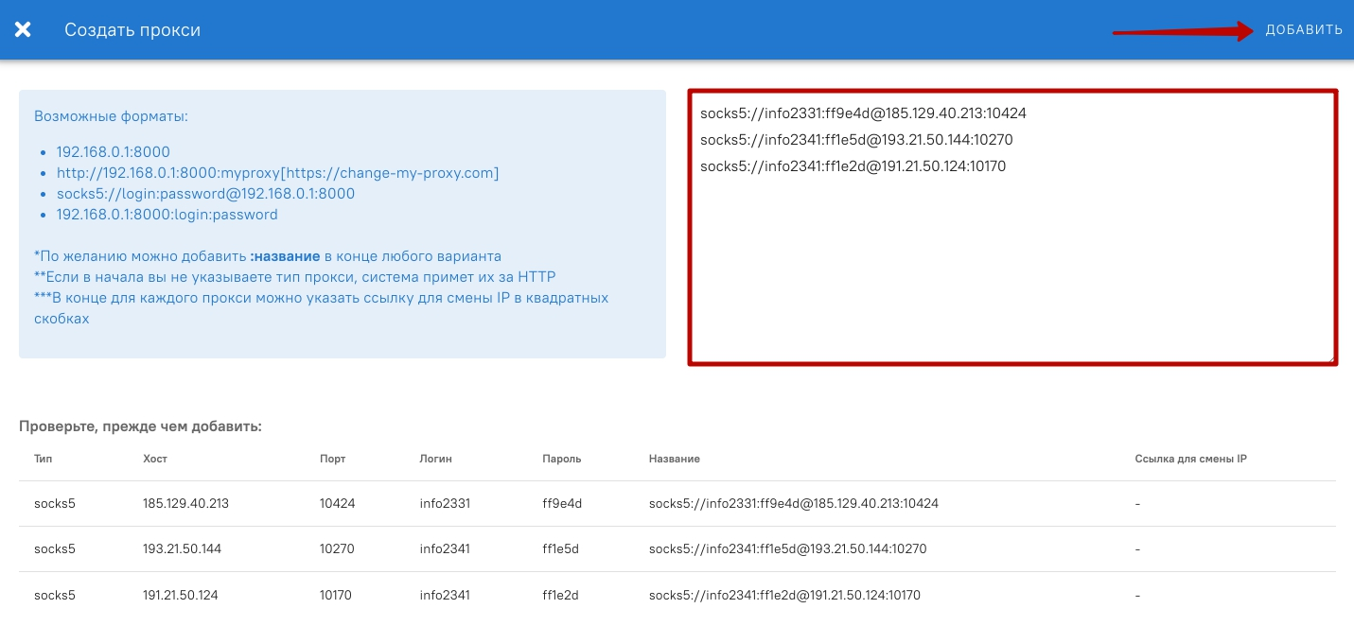This screenshot has height=626, width=1354.
Task: Click the http myproxy format example
Action: click(x=277, y=173)
